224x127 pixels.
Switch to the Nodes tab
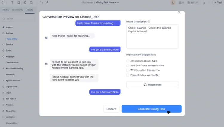6,10
